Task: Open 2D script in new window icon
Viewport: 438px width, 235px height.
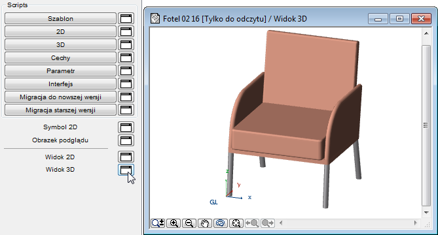Action: [x=126, y=31]
